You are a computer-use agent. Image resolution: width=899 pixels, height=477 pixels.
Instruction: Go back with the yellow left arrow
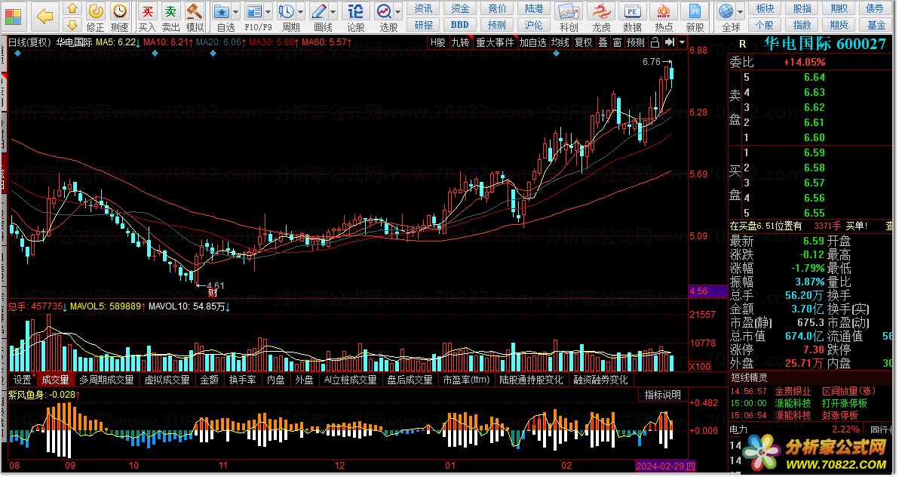(44, 17)
